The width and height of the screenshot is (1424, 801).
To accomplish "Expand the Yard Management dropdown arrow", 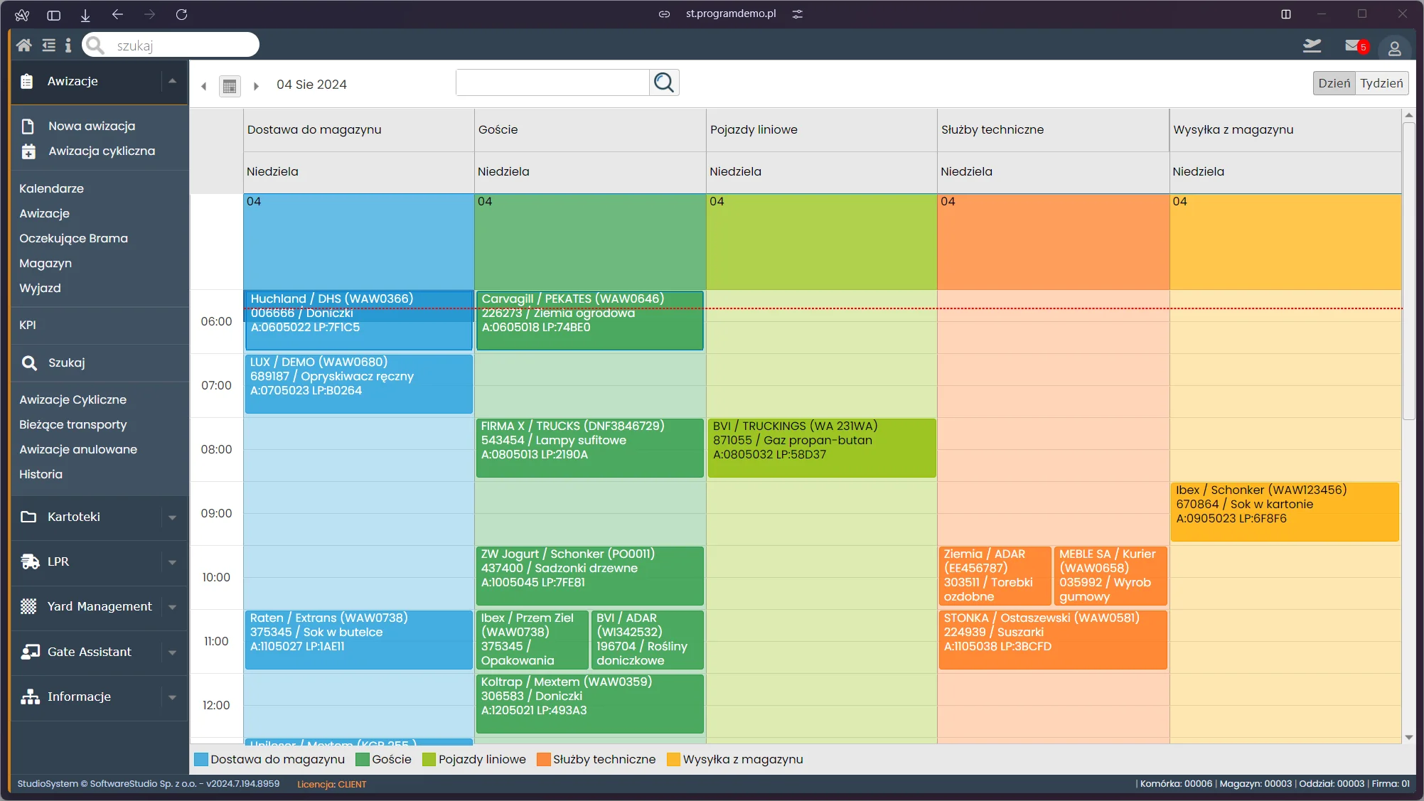I will pos(172,608).
